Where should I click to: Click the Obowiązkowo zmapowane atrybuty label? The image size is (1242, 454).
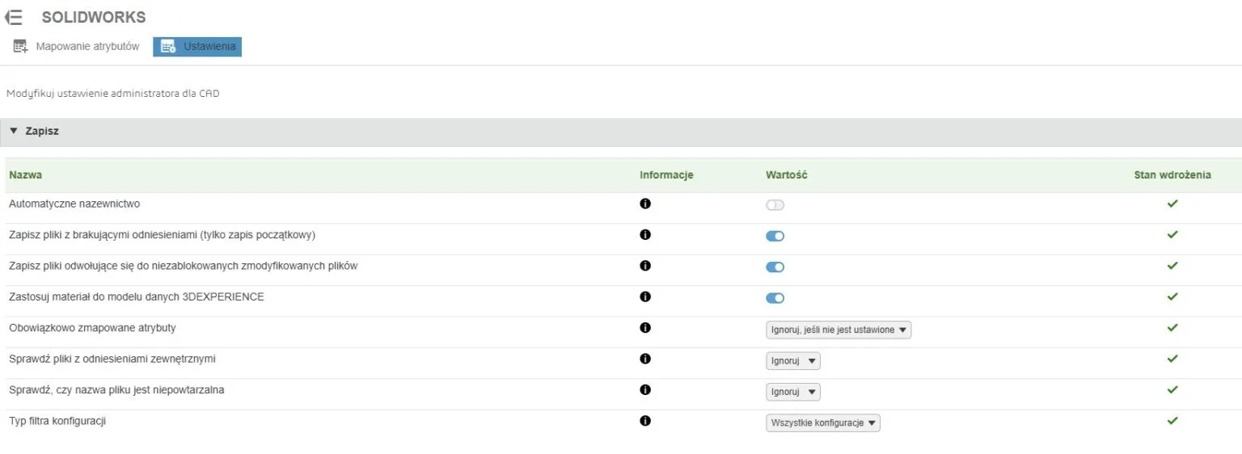92,328
